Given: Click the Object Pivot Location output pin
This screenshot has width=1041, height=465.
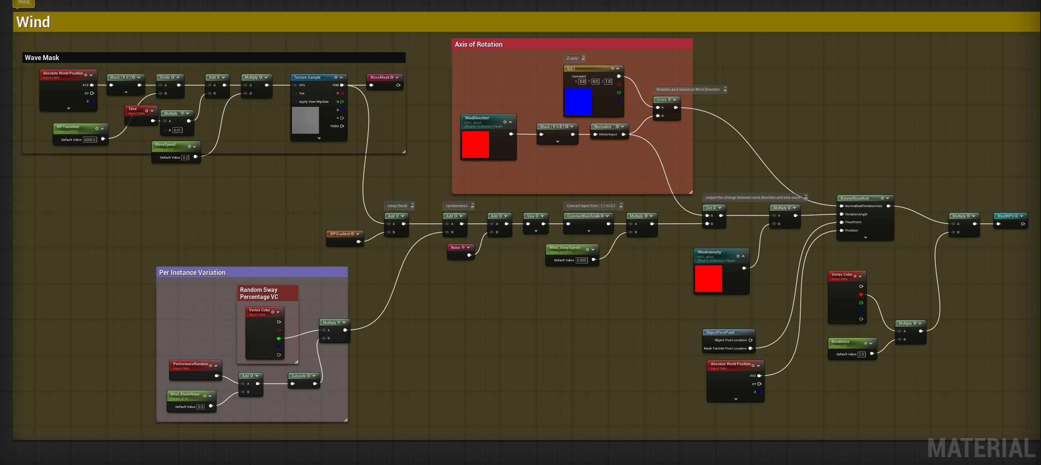Looking at the screenshot, I should point(750,340).
